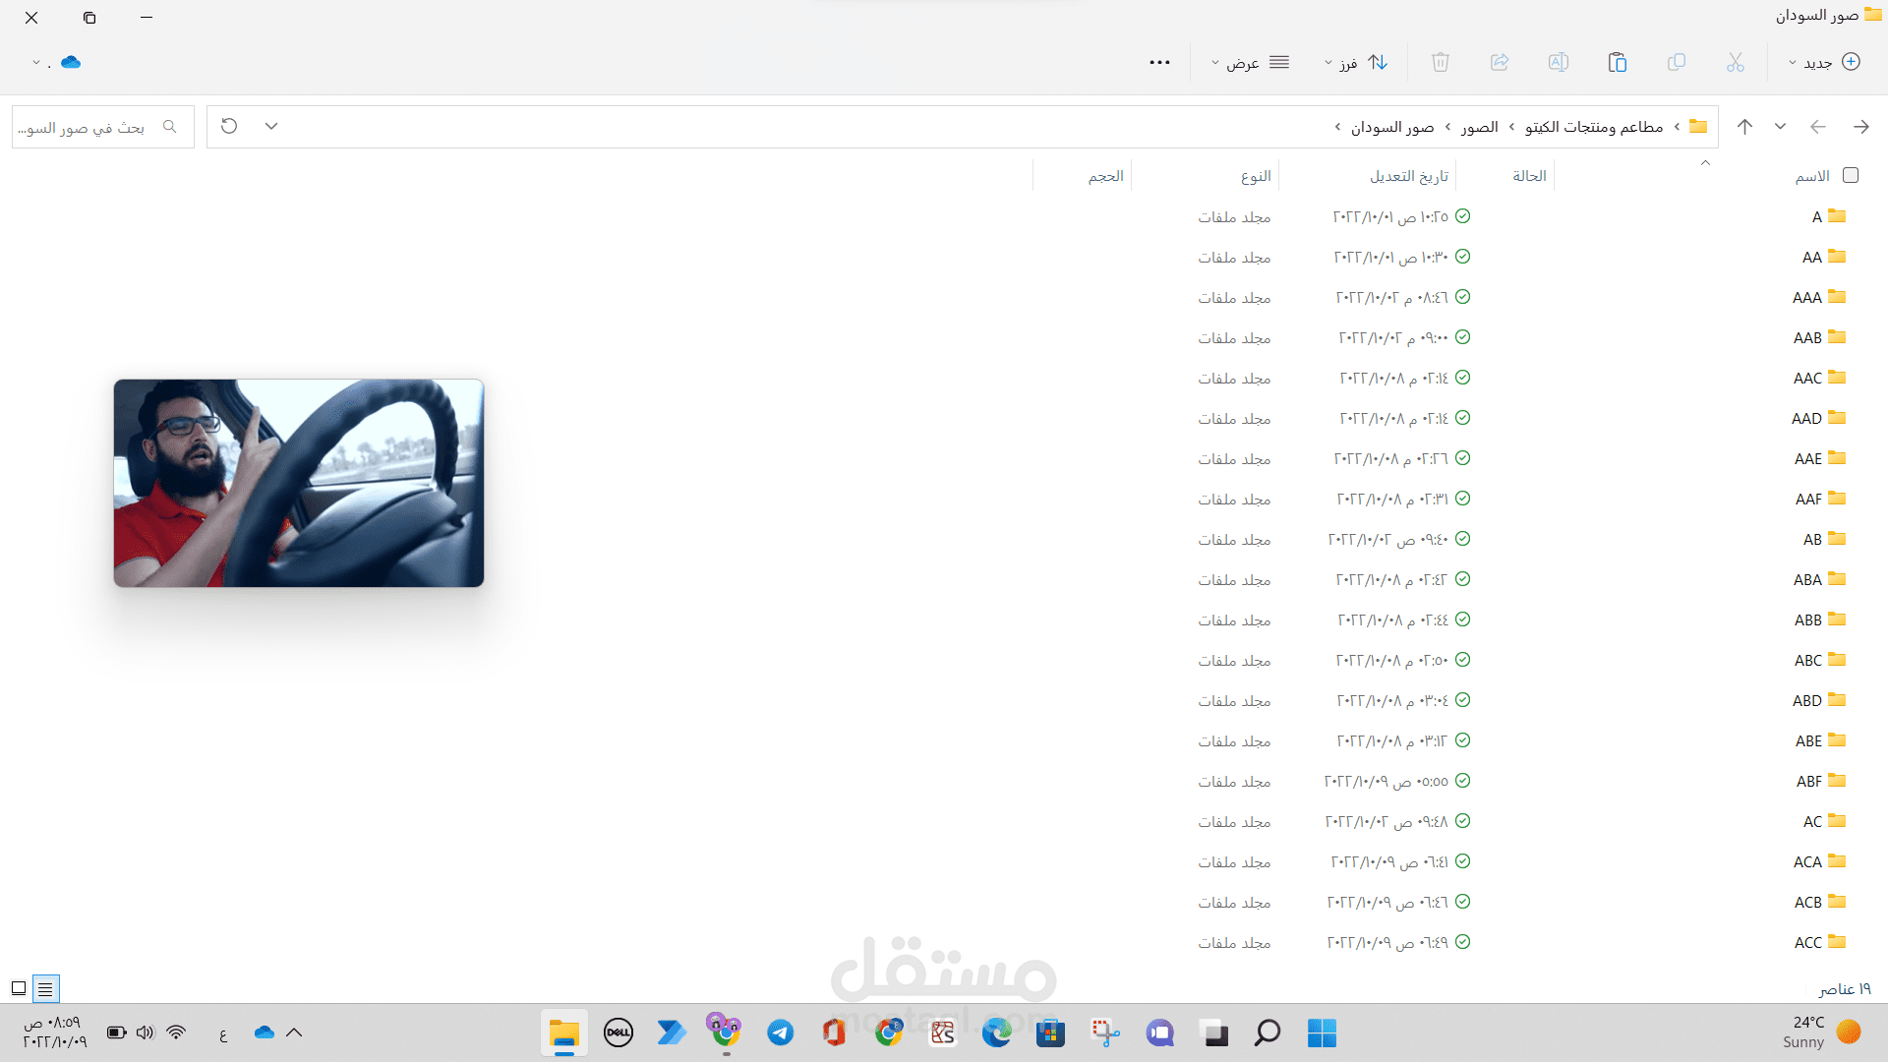1888x1062 pixels.
Task: Click the Cut scissors icon in toolbar
Action: click(x=1735, y=62)
